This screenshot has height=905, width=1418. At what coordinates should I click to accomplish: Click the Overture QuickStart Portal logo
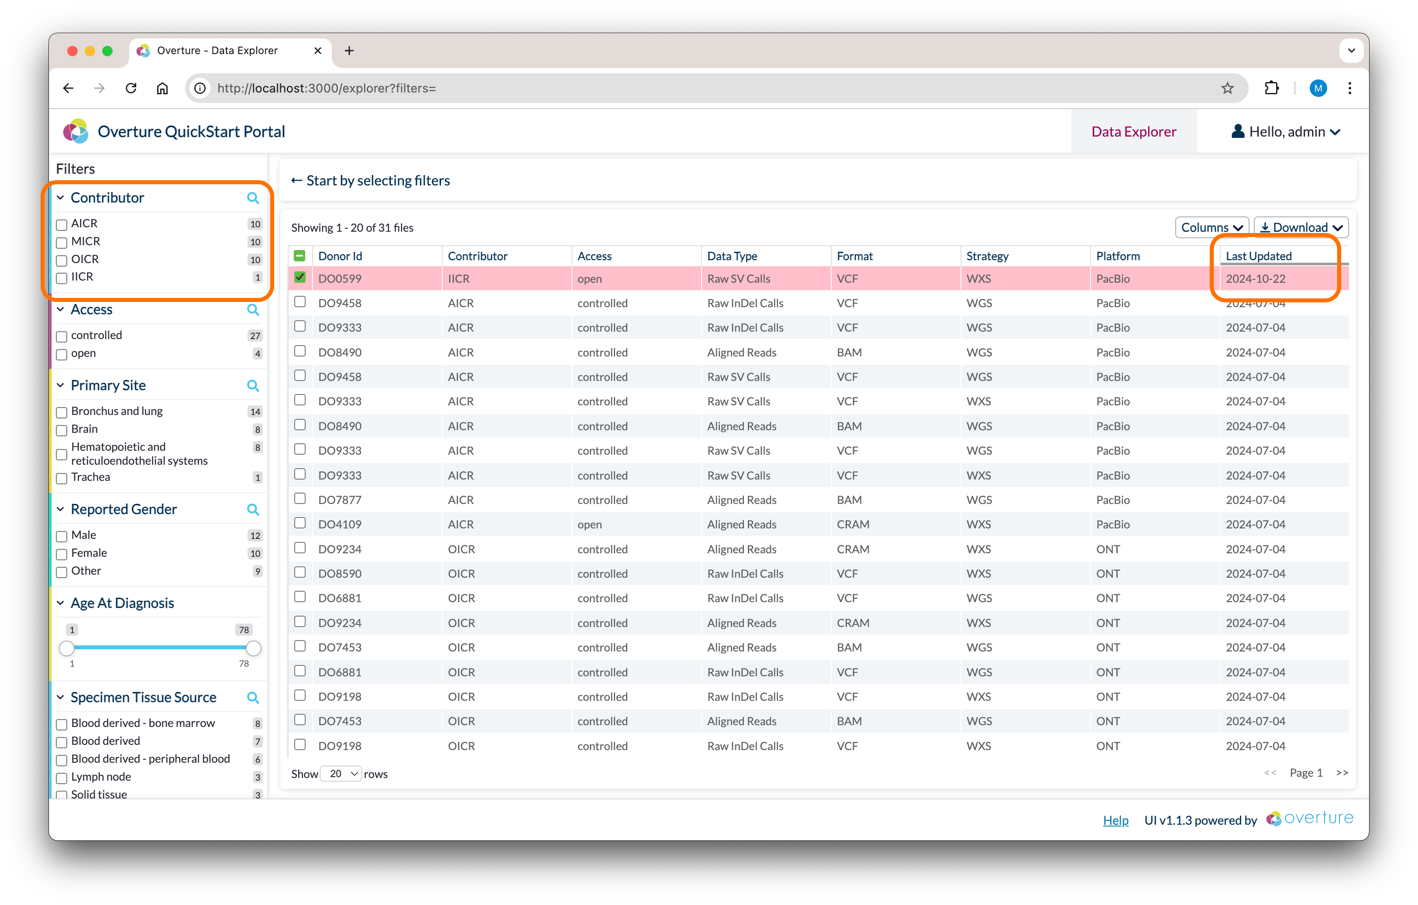(x=76, y=132)
